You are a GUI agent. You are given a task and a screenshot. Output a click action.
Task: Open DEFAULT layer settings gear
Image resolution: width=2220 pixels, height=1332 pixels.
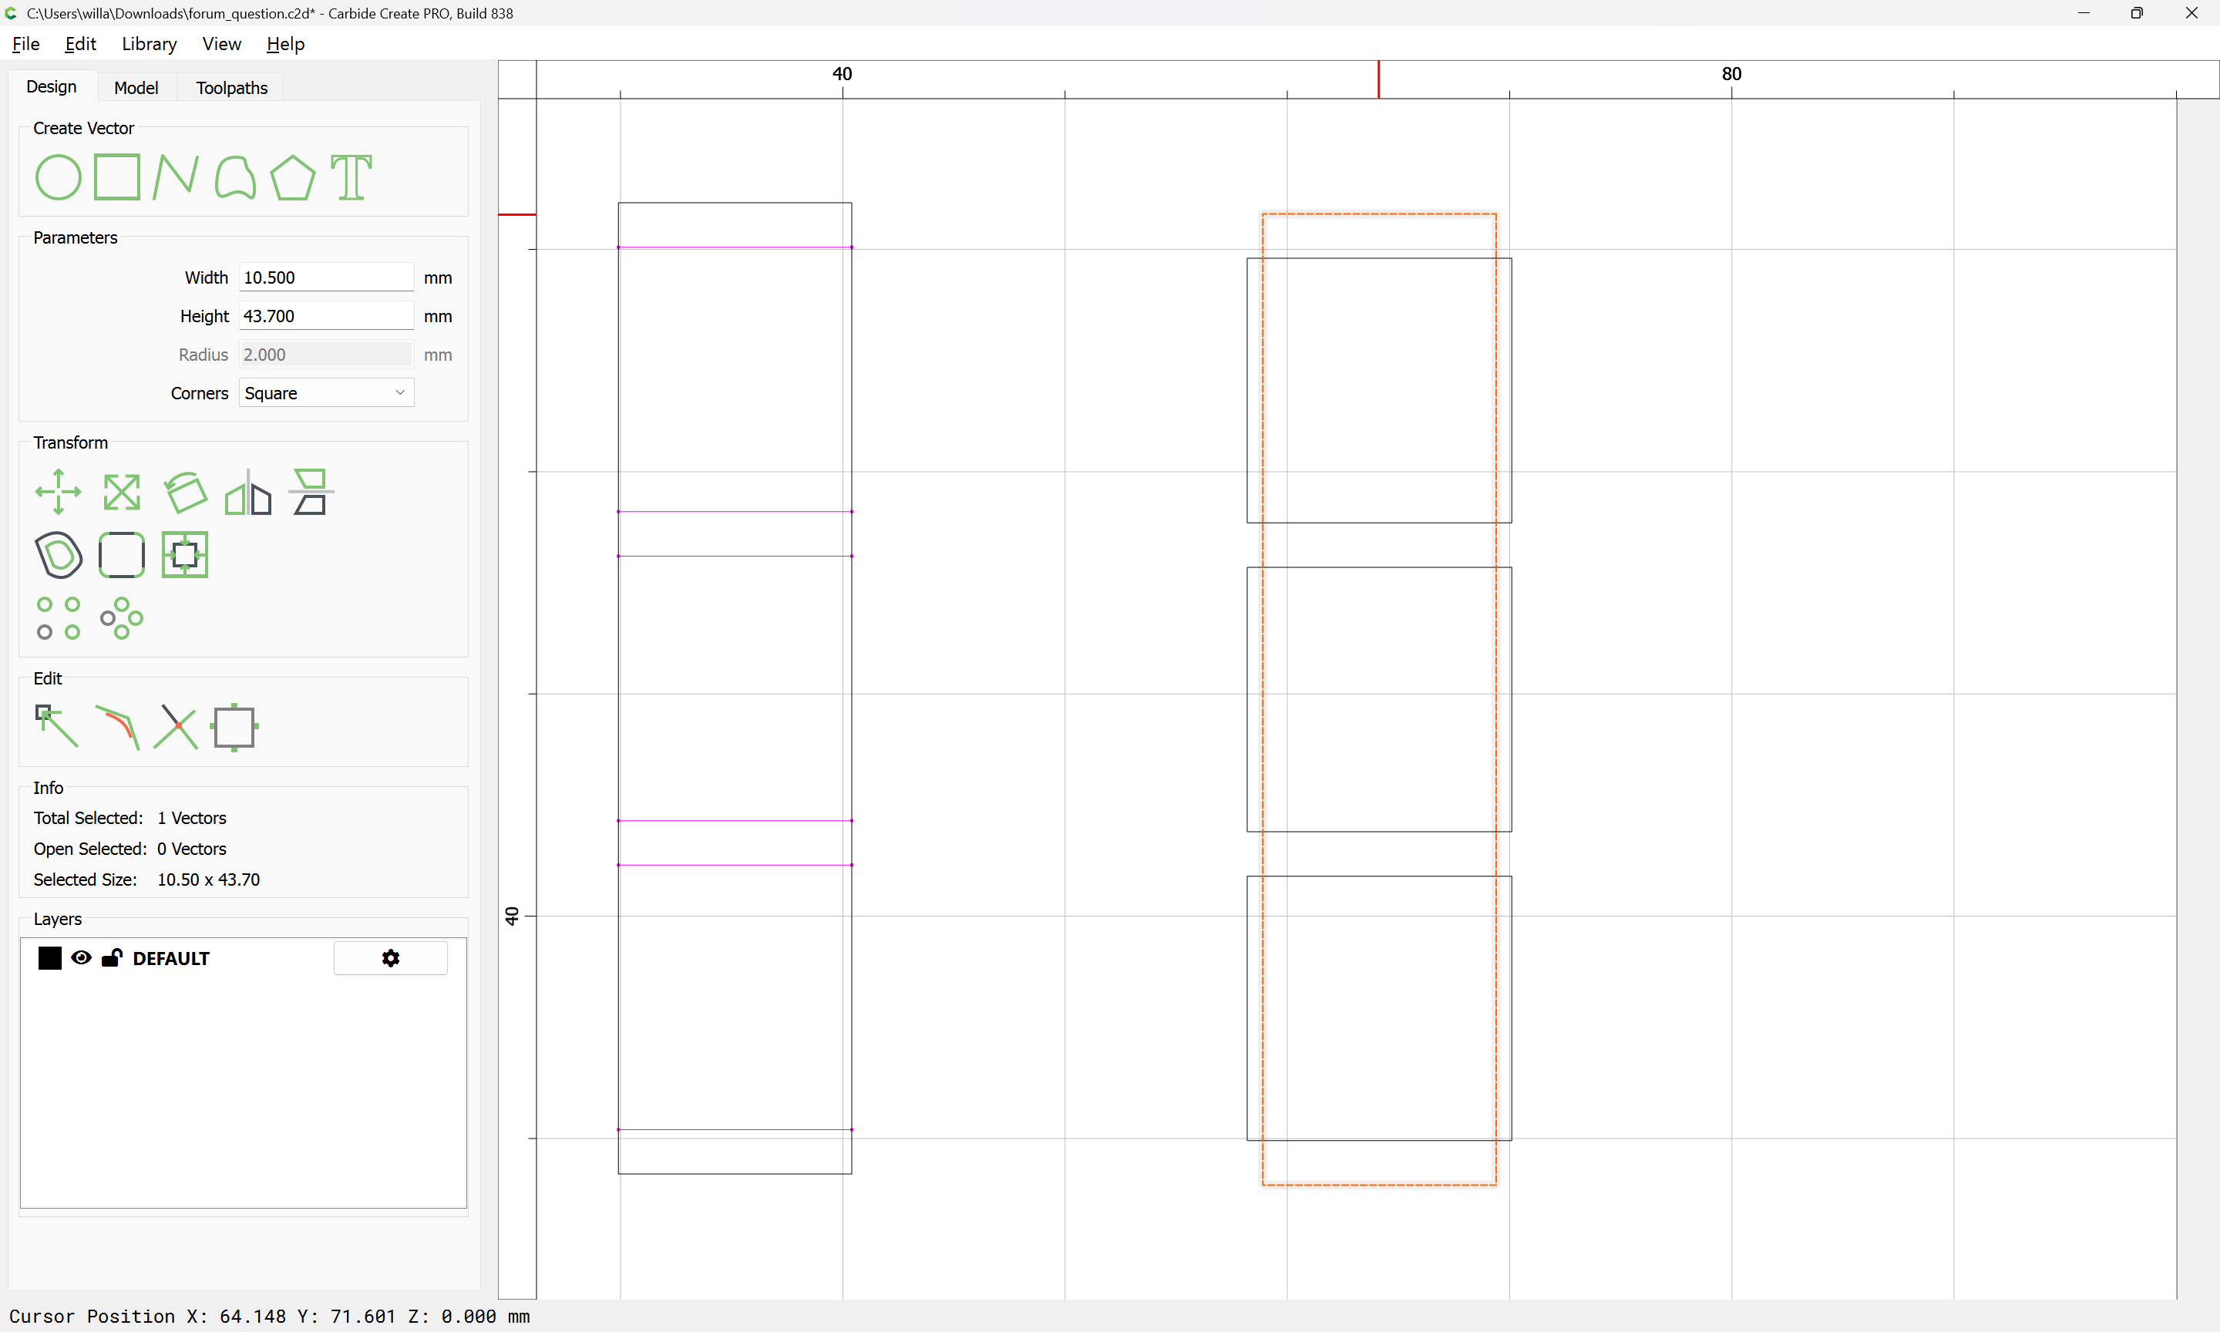390,957
